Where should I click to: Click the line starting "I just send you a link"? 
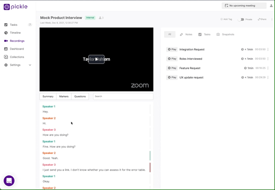click(x=94, y=170)
